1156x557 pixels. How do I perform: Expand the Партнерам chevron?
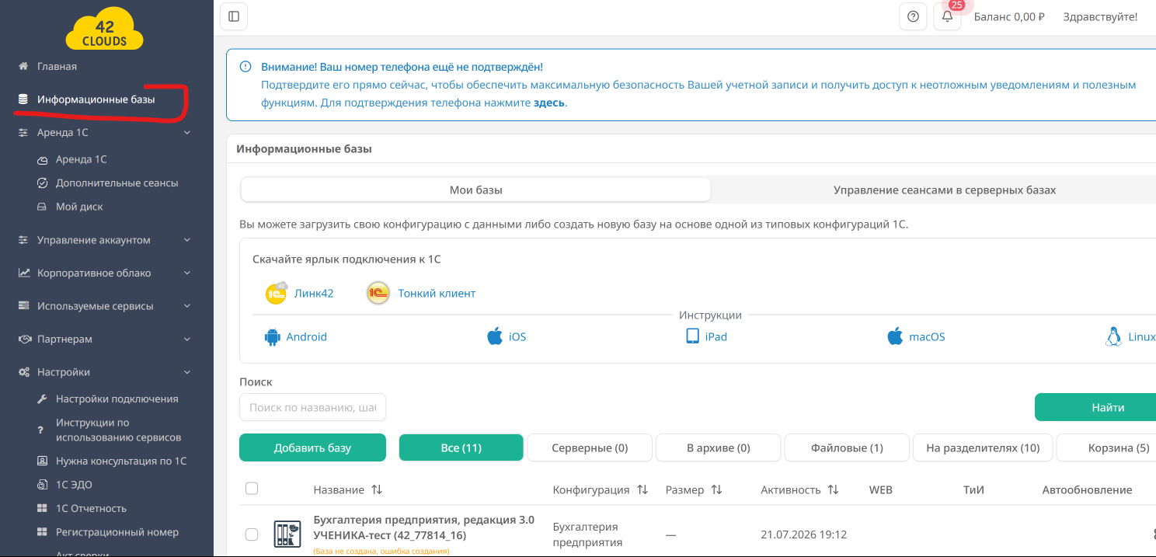point(187,339)
